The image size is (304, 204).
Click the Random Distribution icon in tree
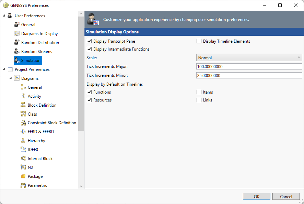pyautogui.click(x=17, y=43)
